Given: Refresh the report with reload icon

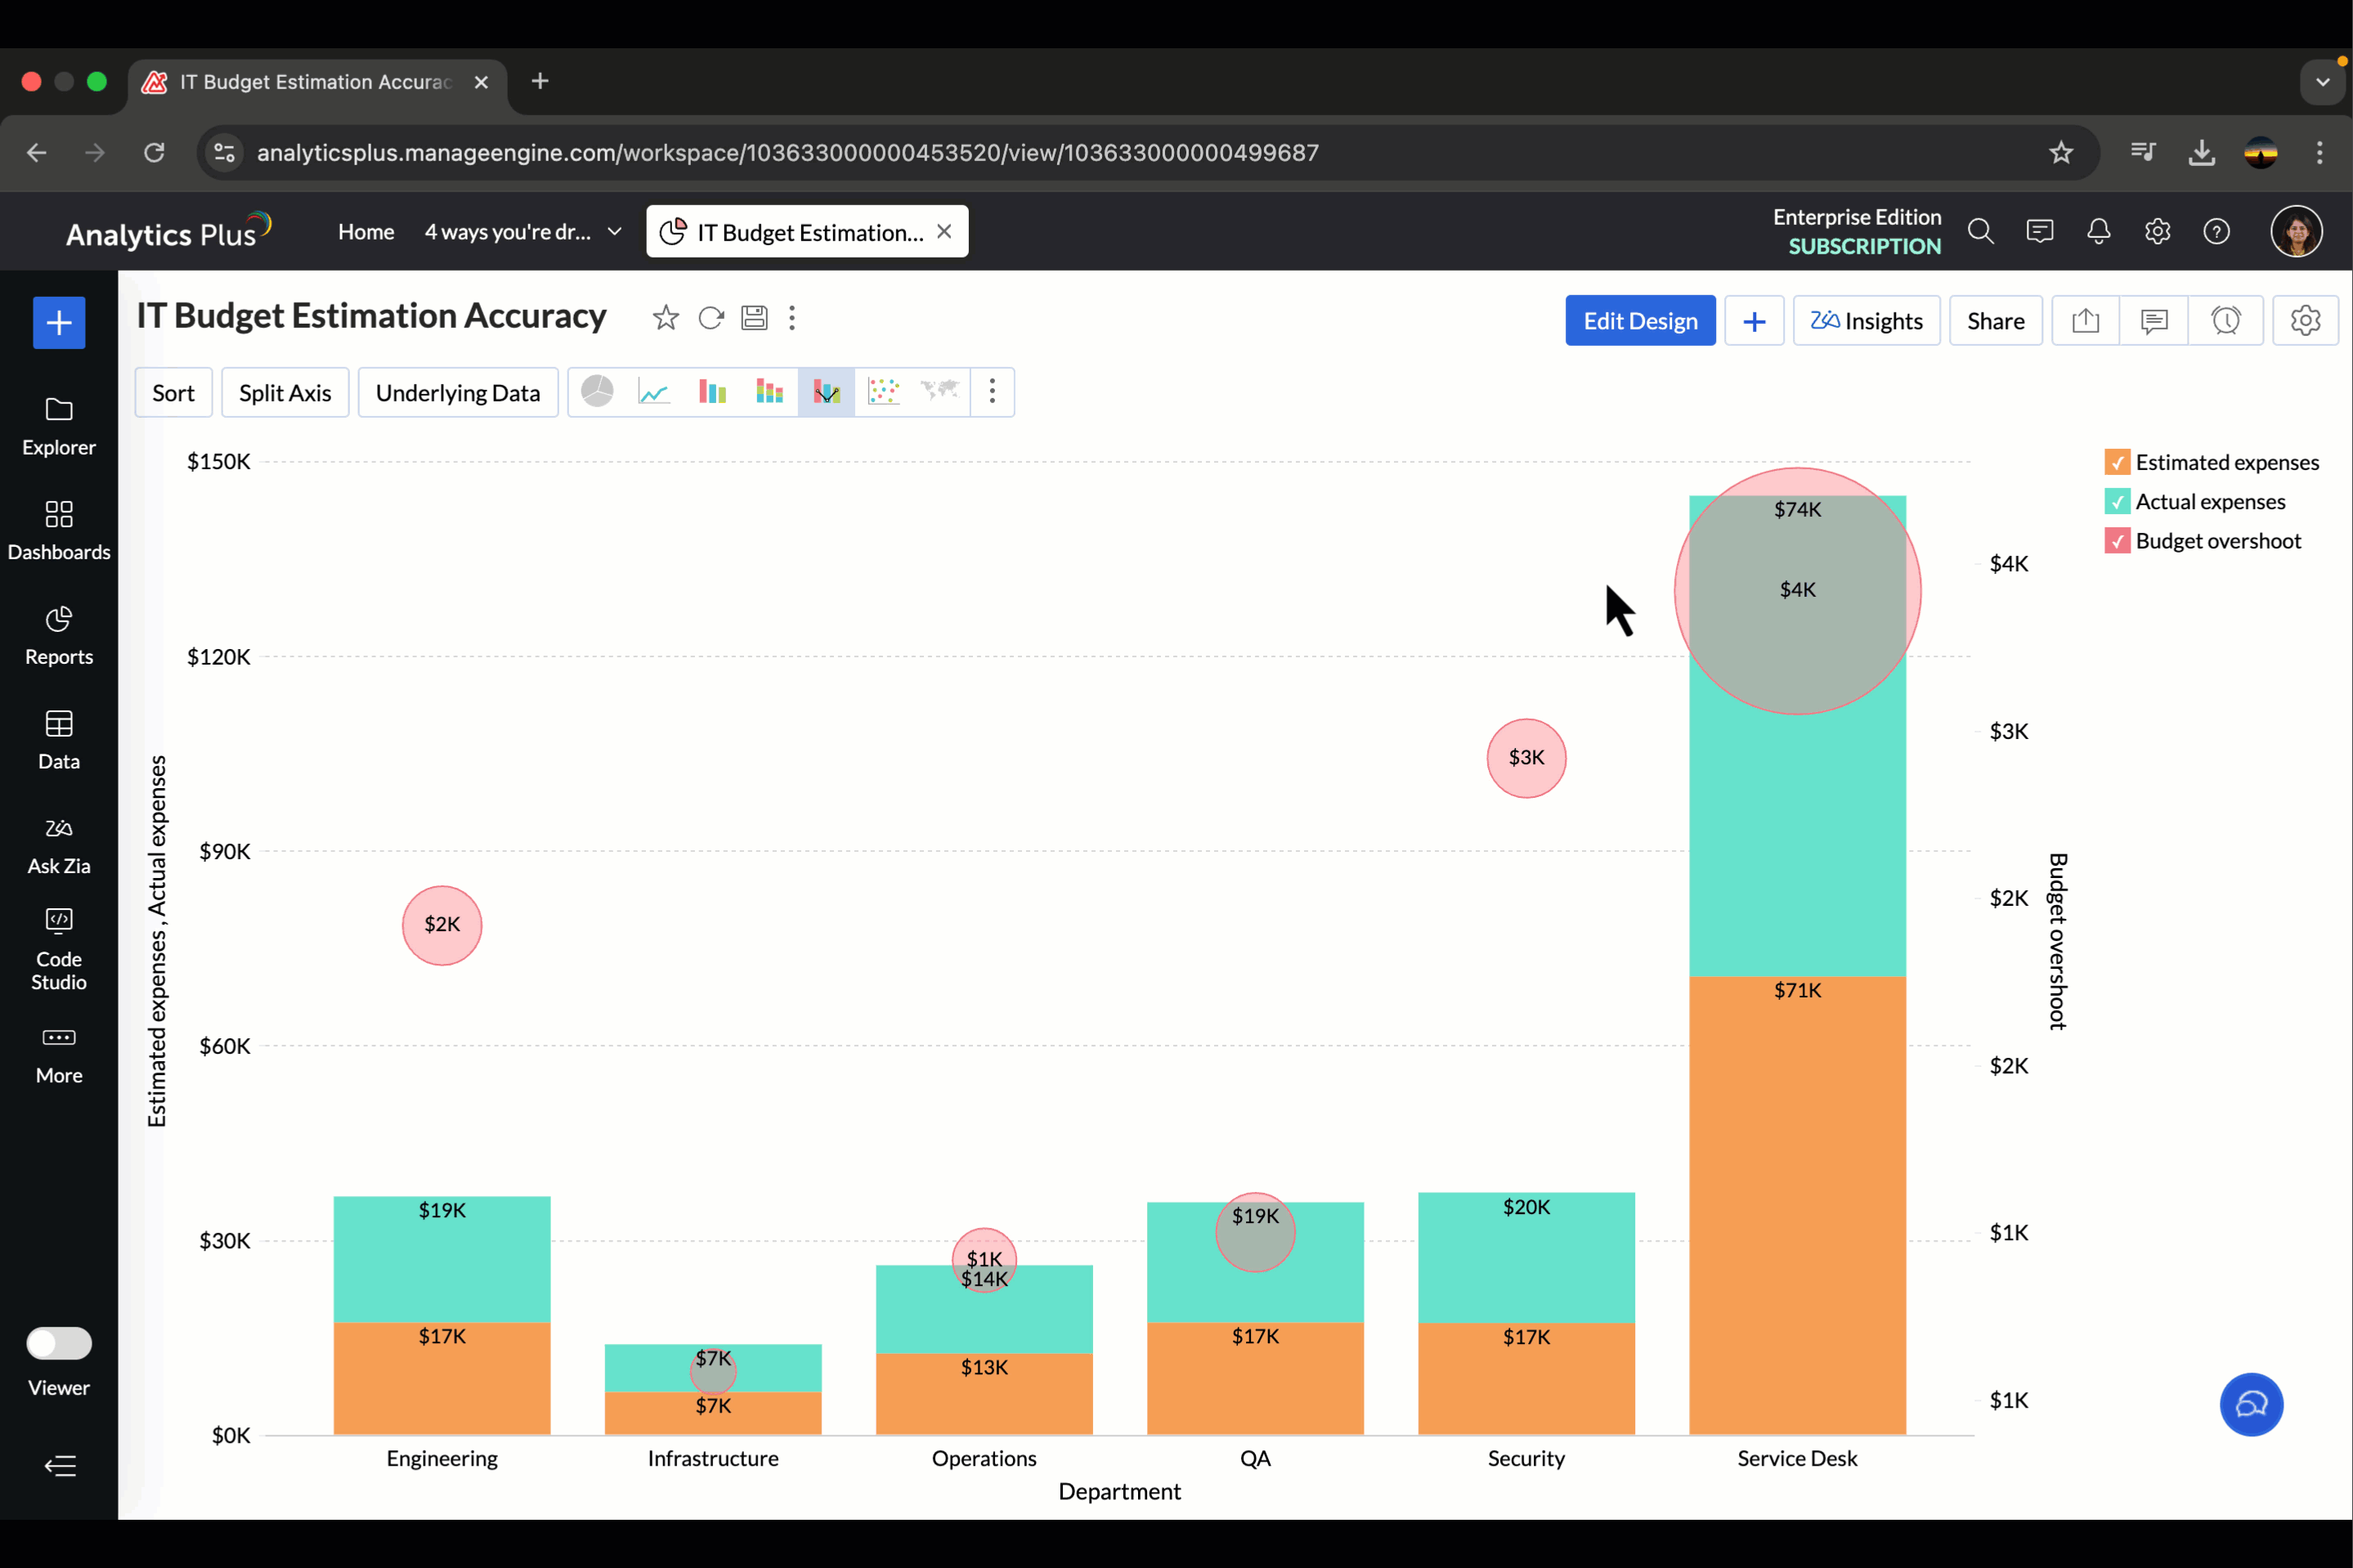Looking at the screenshot, I should point(711,318).
